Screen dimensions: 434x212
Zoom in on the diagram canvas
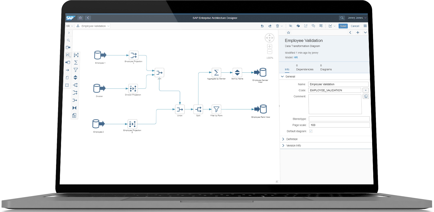click(x=270, y=46)
